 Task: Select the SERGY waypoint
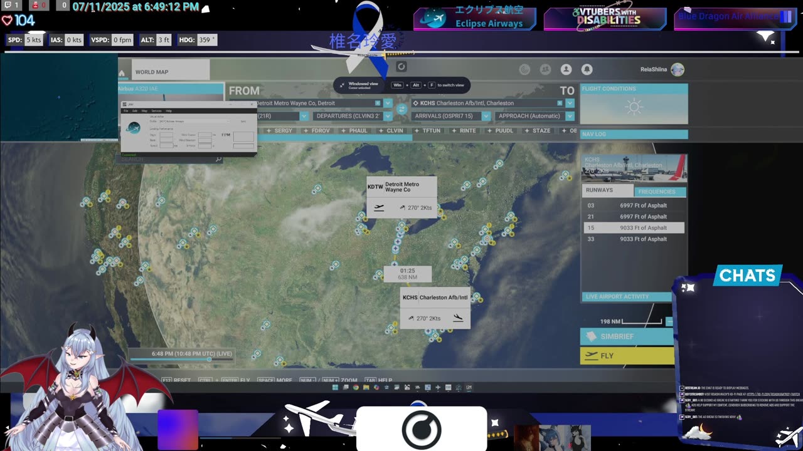click(280, 131)
